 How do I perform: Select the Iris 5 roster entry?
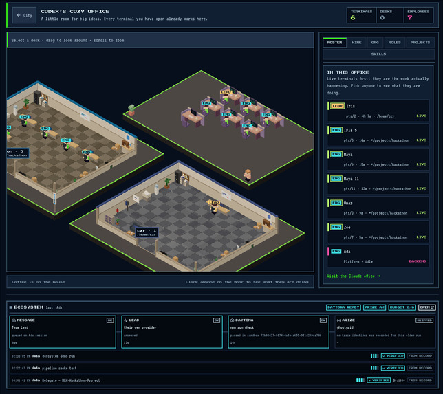378,135
